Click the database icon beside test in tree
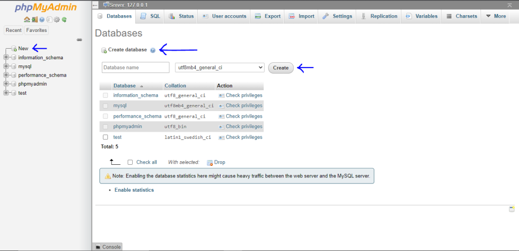Image resolution: width=519 pixels, height=251 pixels. [x=14, y=93]
